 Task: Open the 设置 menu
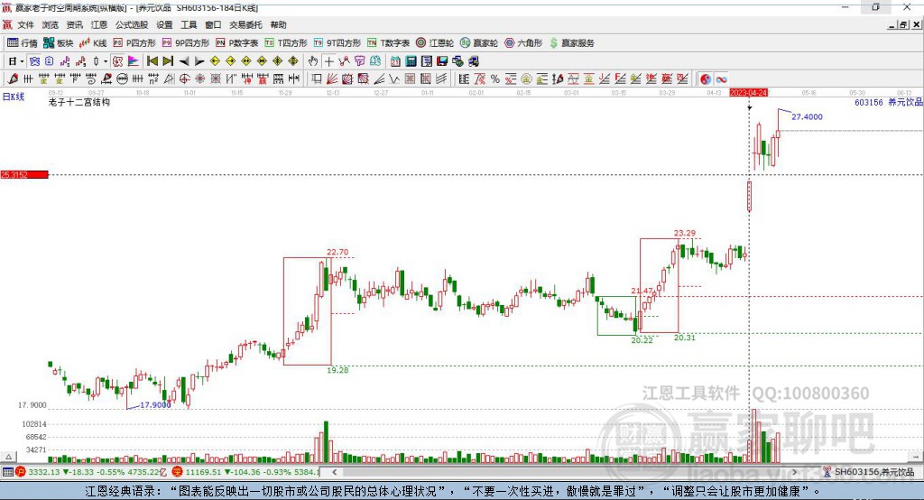(164, 24)
